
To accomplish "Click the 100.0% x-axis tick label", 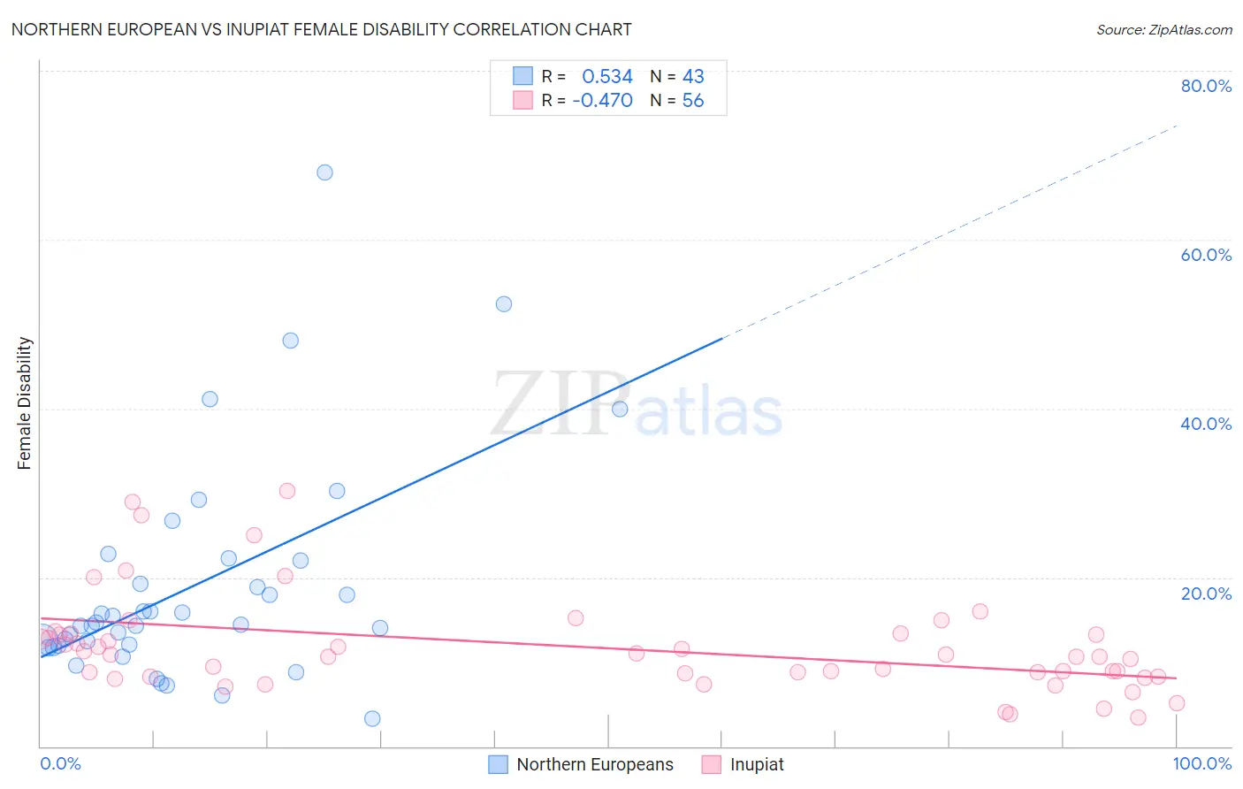I will (1202, 764).
